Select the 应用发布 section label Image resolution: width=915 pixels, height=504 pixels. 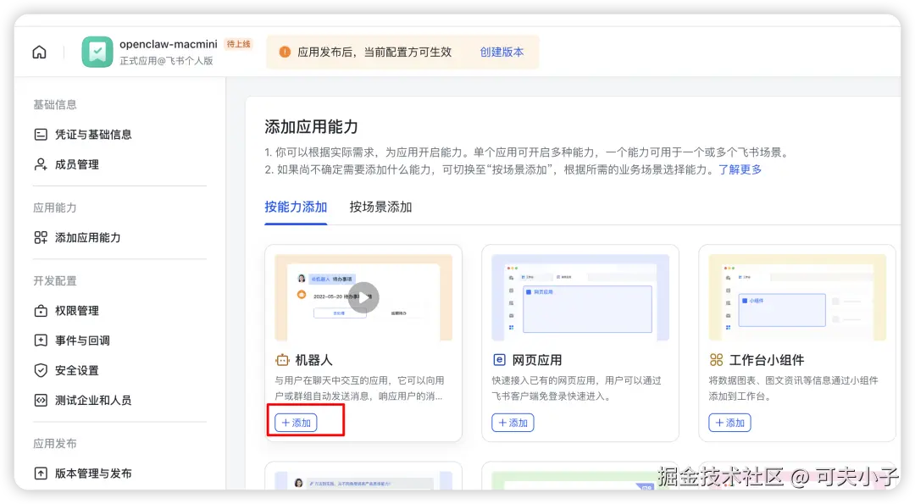[x=55, y=443]
